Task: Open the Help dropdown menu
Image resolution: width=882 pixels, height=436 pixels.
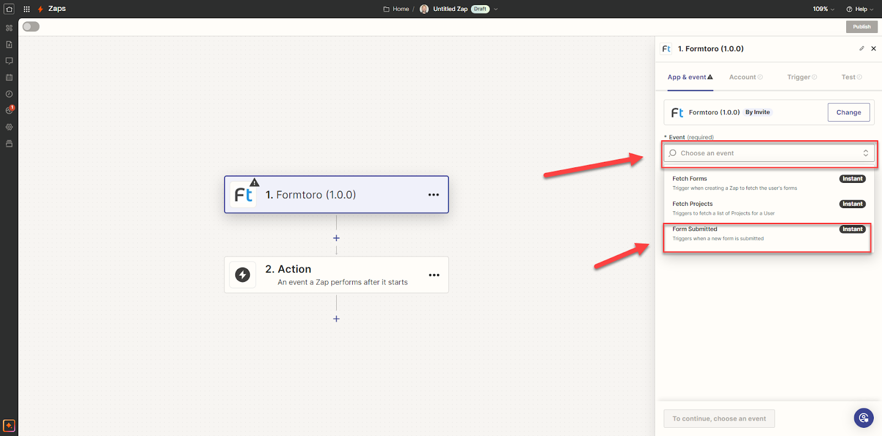Action: click(860, 9)
